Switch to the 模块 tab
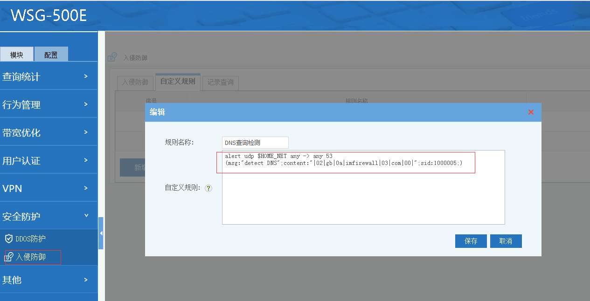The height and width of the screenshot is (301, 590). [x=17, y=55]
